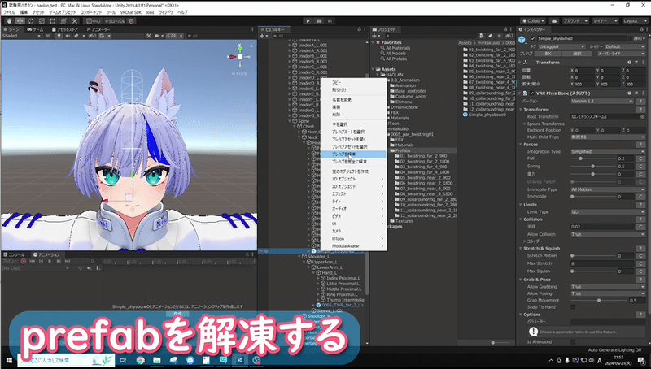651x369 pixels.
Task: Collapse the Transform component section
Action: coord(521,63)
